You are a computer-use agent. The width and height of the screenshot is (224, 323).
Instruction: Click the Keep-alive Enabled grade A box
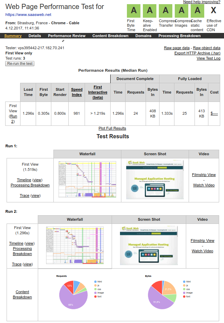[149, 11]
